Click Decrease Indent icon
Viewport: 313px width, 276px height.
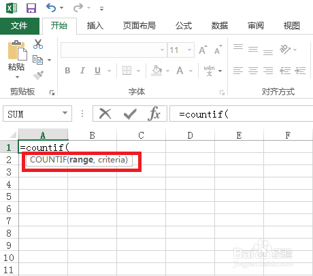tap(285, 71)
